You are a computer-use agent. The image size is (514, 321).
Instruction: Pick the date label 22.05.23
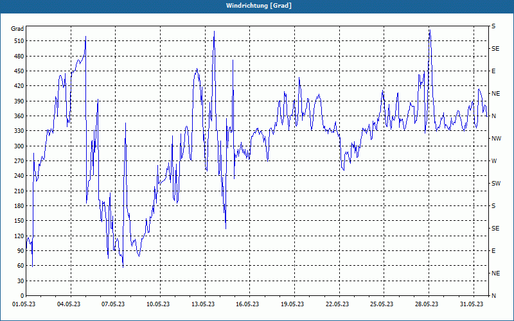337,304
